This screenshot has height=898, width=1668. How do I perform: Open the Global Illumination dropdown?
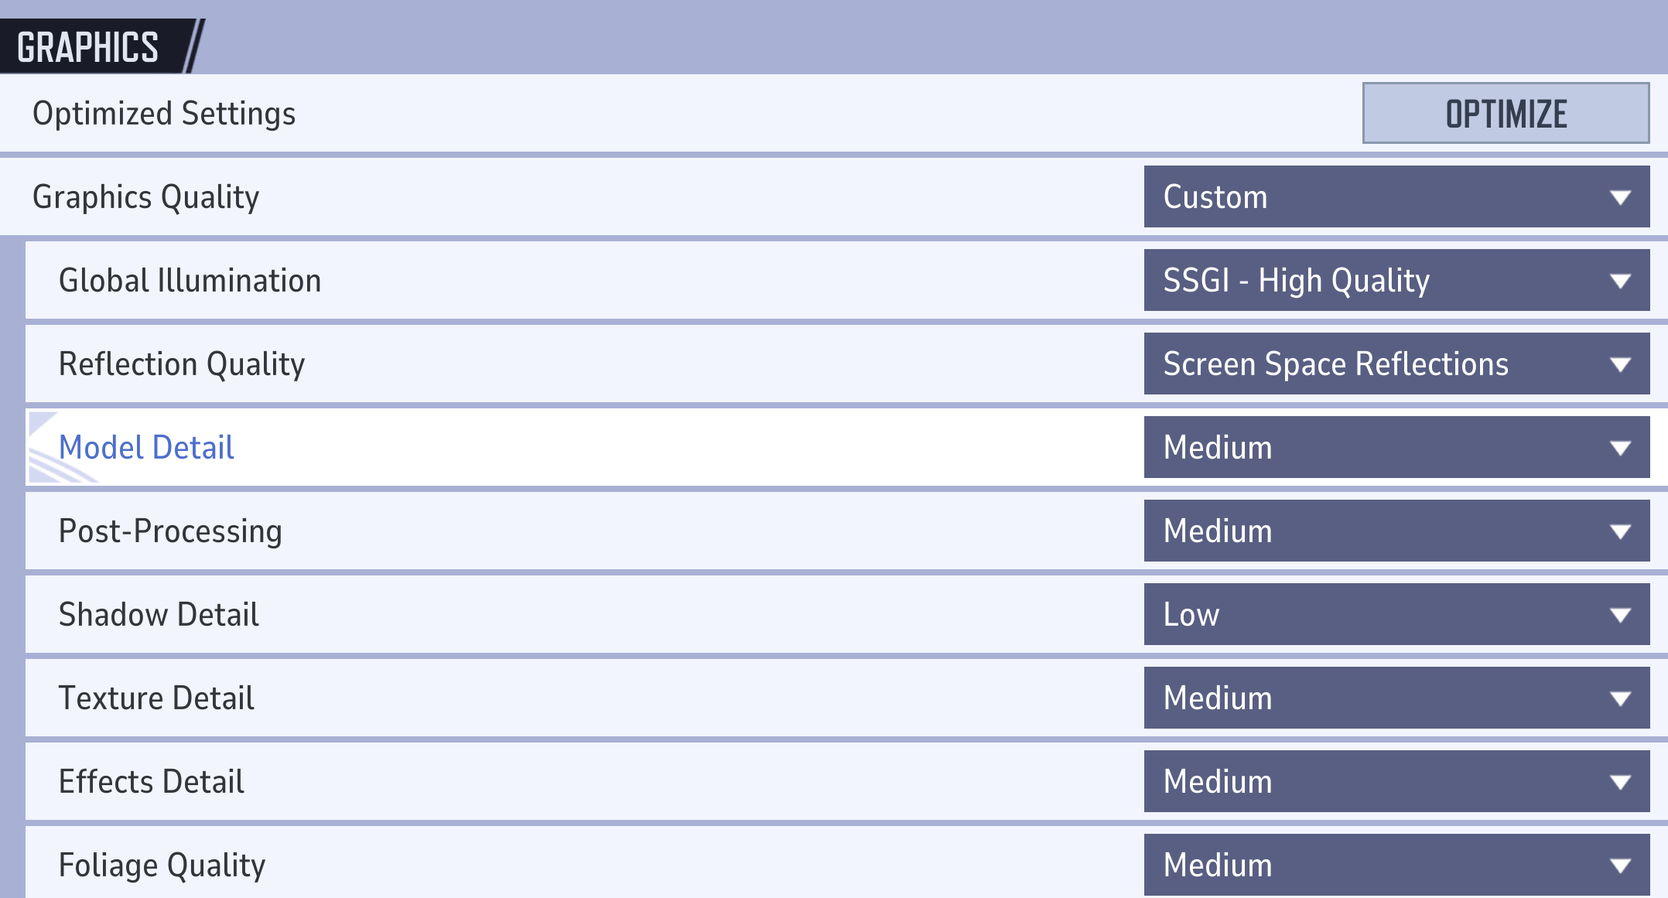coord(1396,280)
